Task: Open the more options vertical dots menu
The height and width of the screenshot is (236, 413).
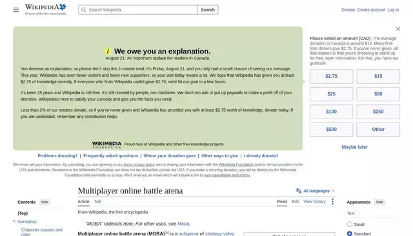Action: (x=333, y=202)
